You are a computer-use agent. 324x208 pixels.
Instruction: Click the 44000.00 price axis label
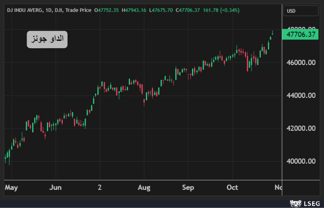(301, 95)
